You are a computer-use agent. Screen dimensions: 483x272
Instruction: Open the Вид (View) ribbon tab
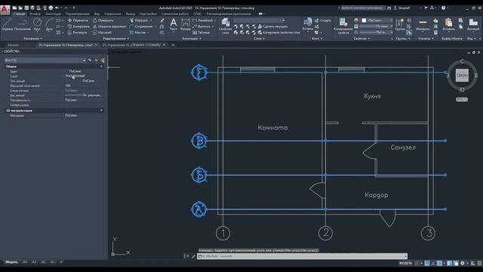97,14
